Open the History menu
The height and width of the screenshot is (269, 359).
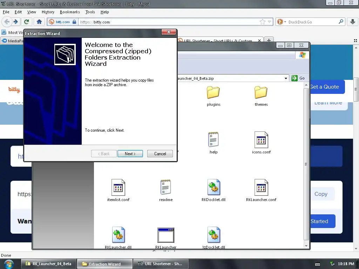(48, 12)
